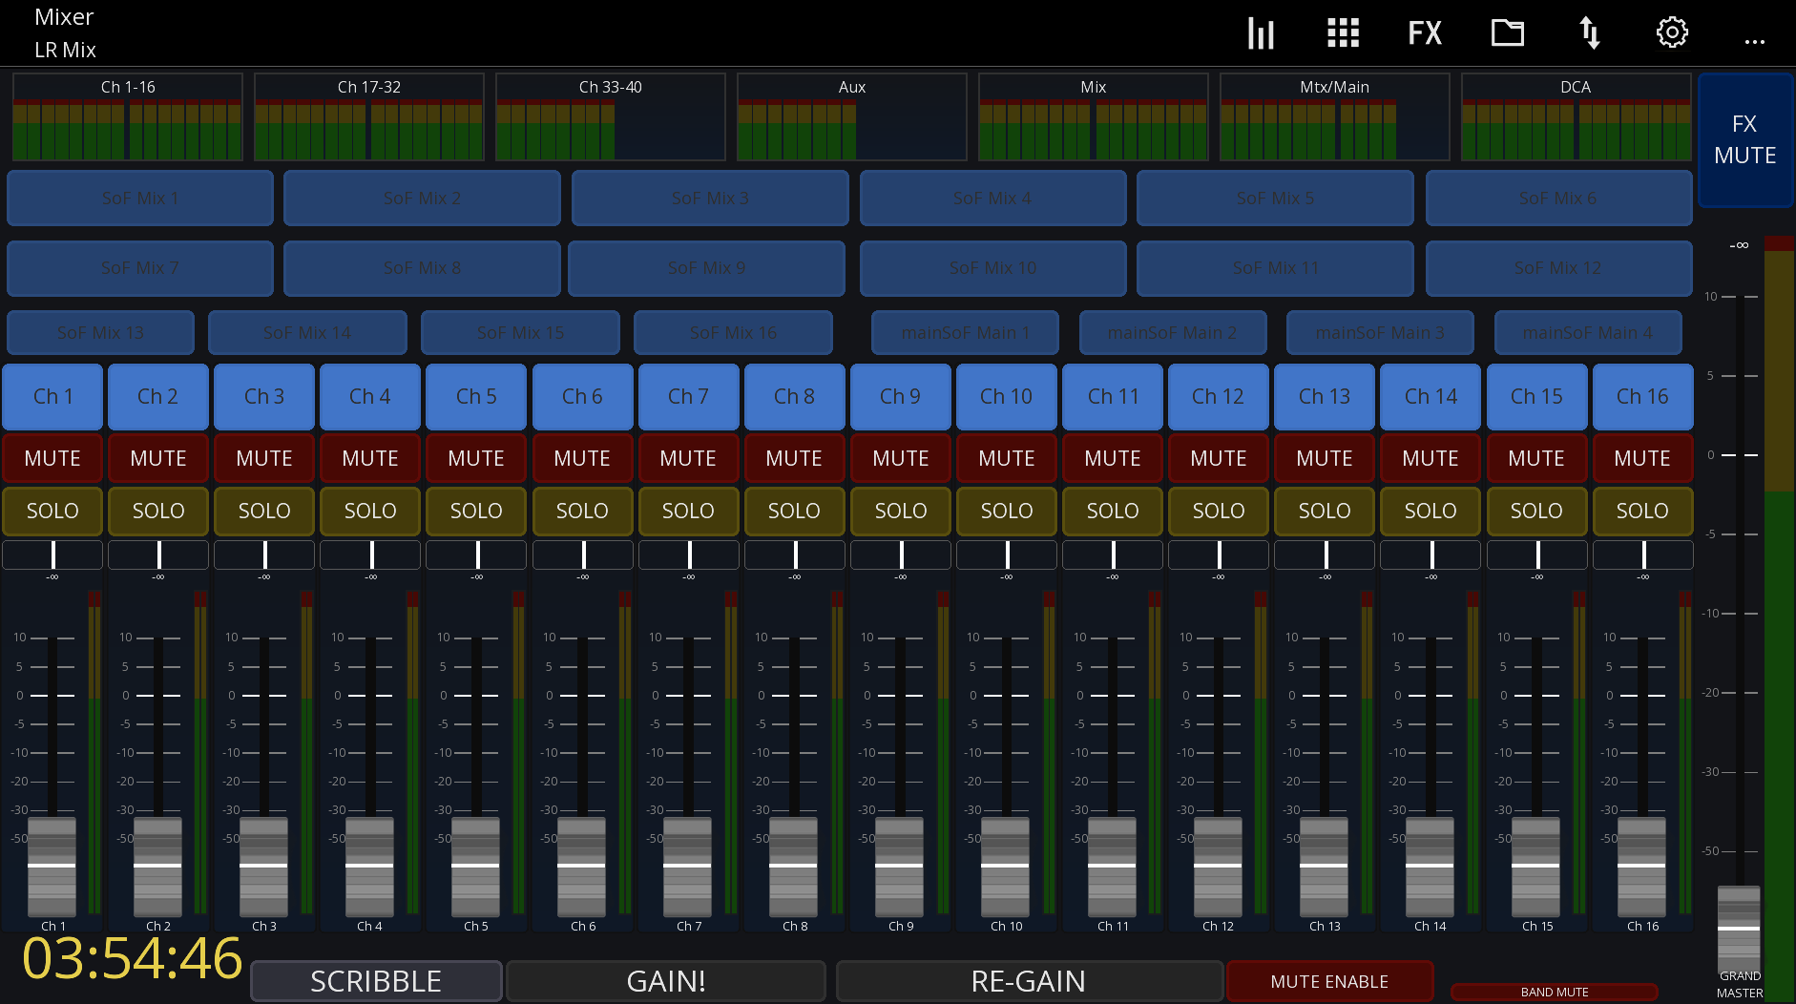Select SoF Mix 10 button

click(x=993, y=268)
